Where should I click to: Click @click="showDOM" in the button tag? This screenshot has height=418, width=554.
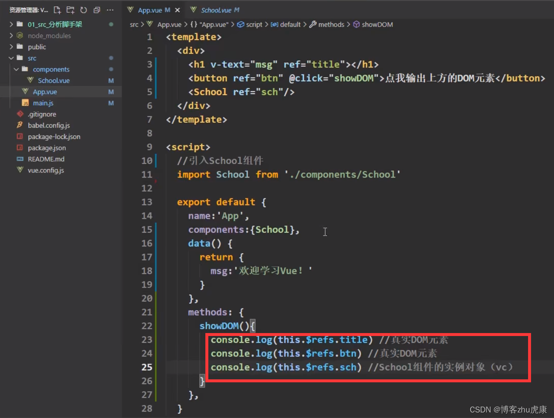pyautogui.click(x=334, y=78)
